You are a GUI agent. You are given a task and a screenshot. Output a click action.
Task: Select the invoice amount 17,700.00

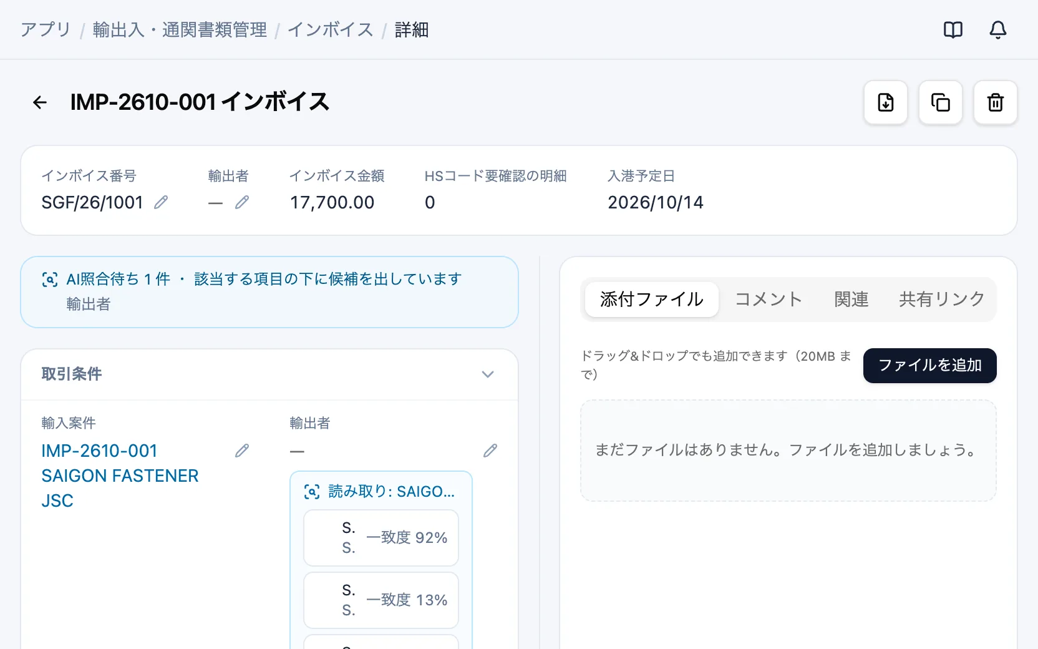click(332, 202)
